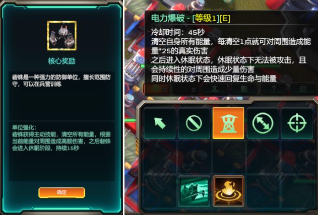Activate the flame 电力爆破 skill icon
Image resolution: width=318 pixels, height=215 pixels.
[x=228, y=191]
